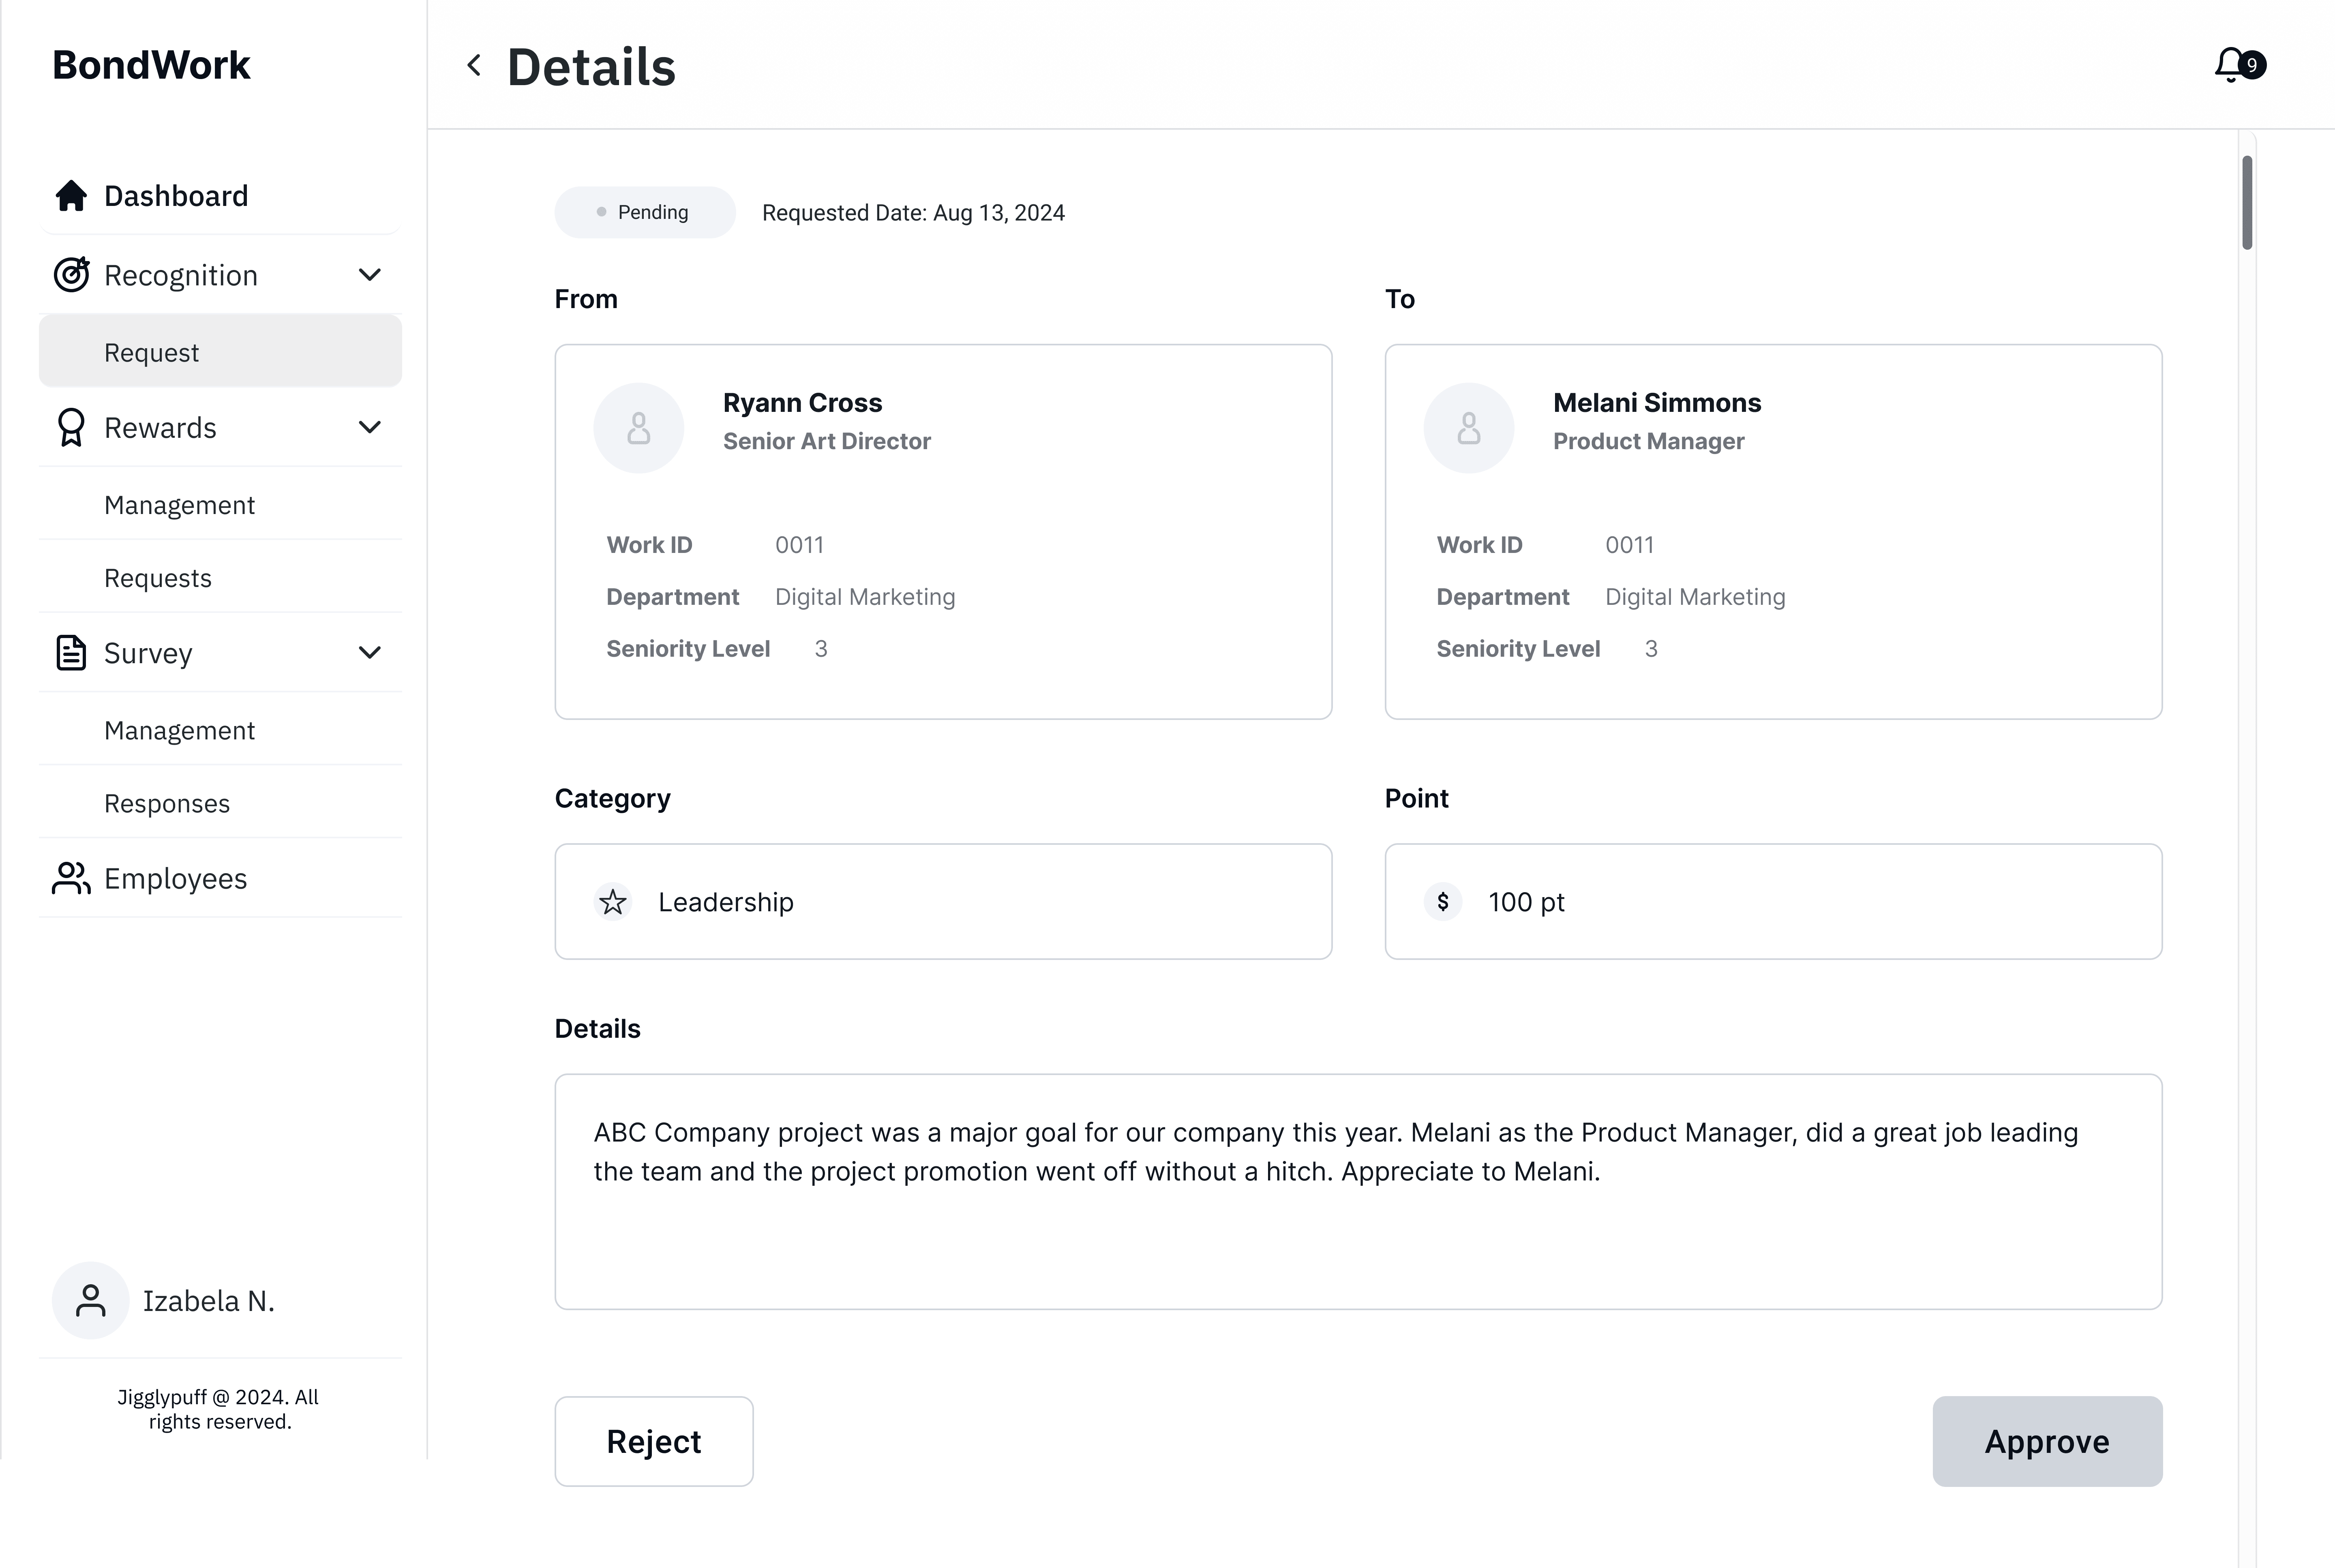Click the Leadership star icon

tap(613, 902)
